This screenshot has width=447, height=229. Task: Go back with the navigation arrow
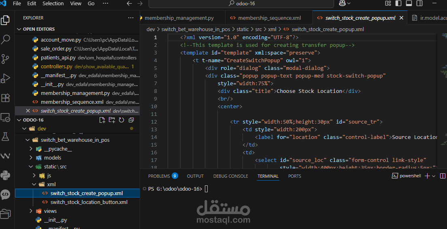[x=129, y=3]
